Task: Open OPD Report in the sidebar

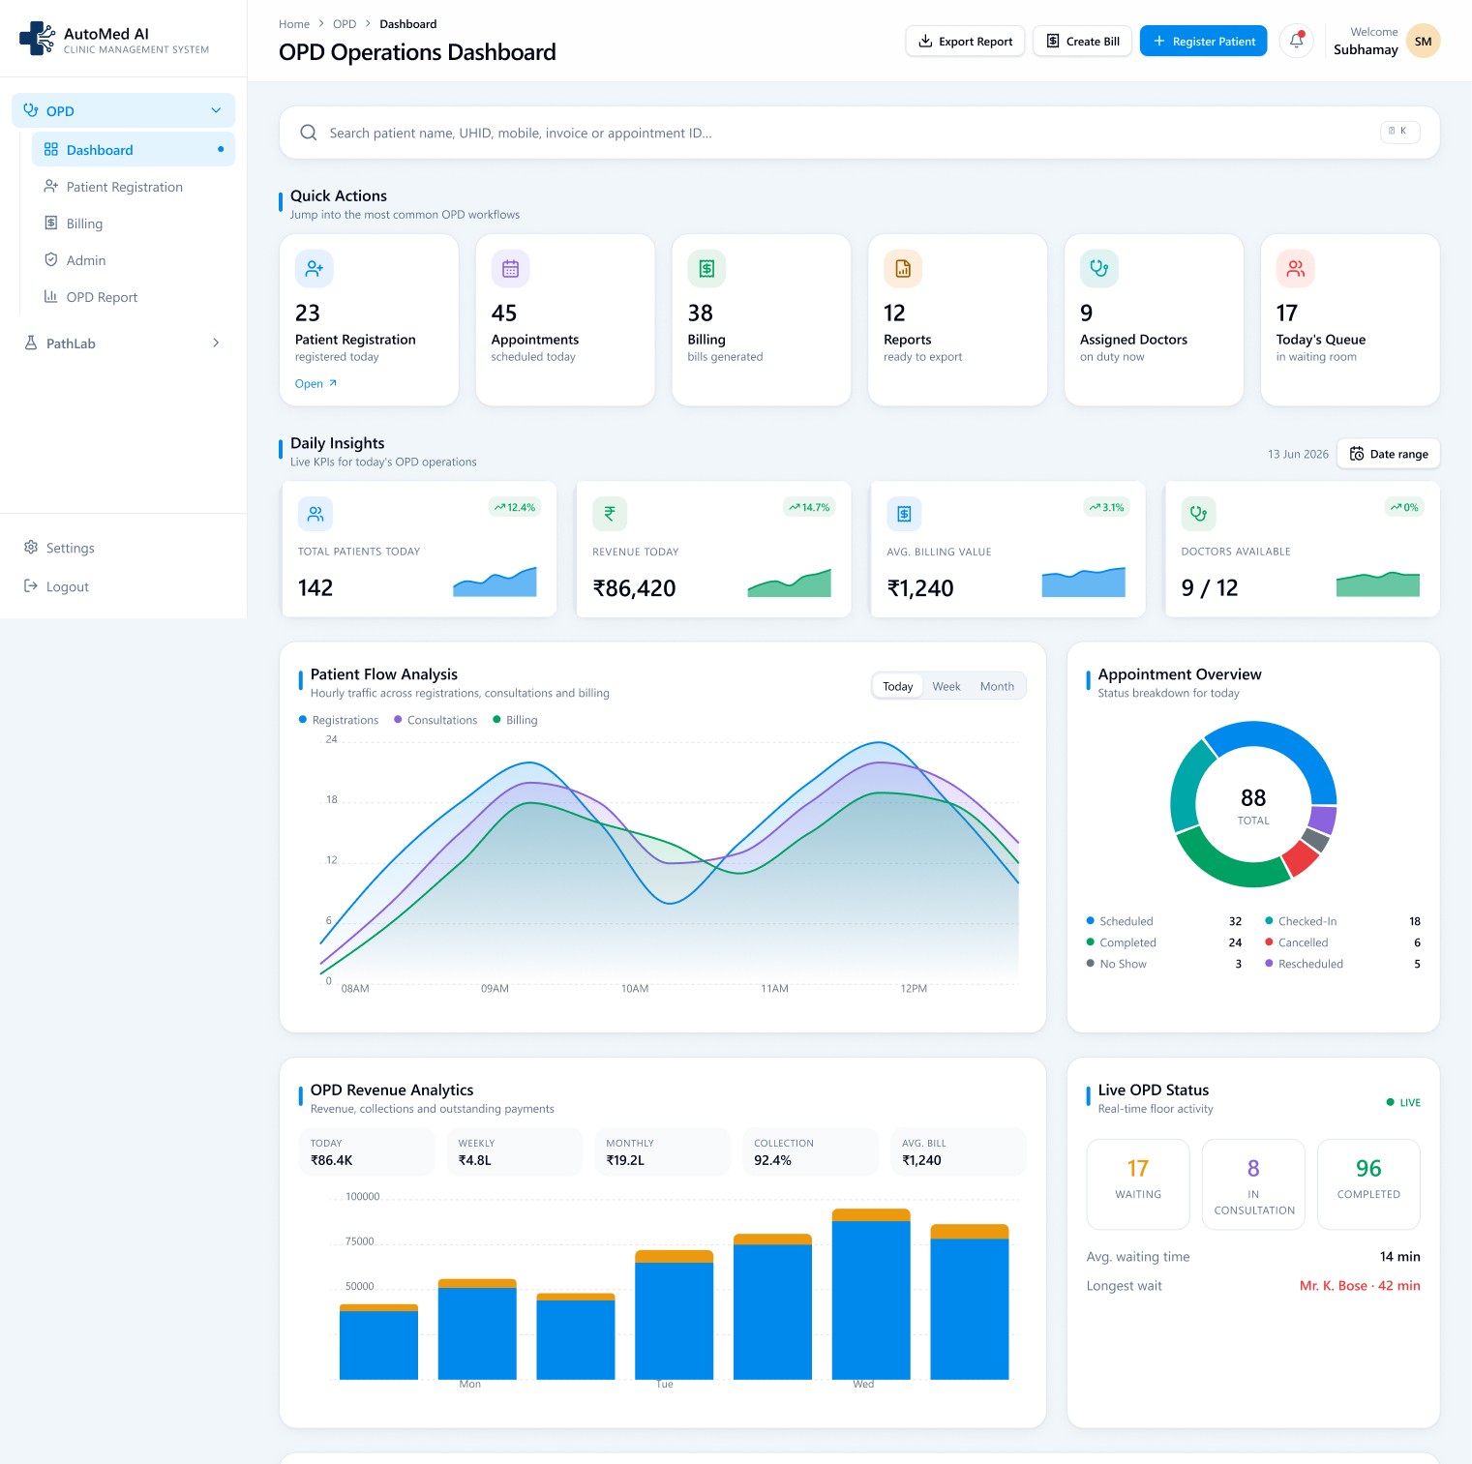Action: click(x=134, y=297)
